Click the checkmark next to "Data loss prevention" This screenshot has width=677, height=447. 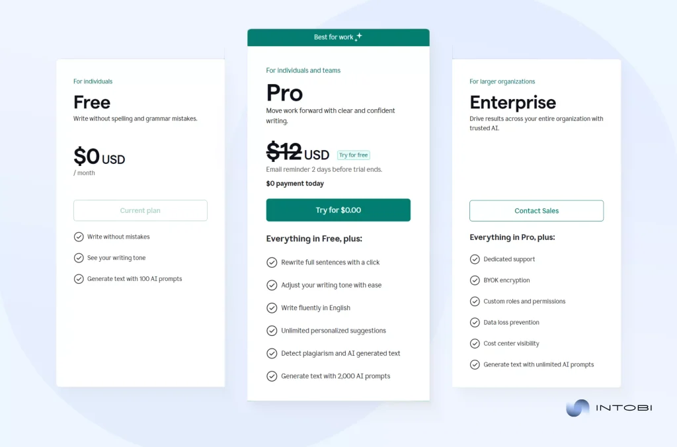pos(475,322)
